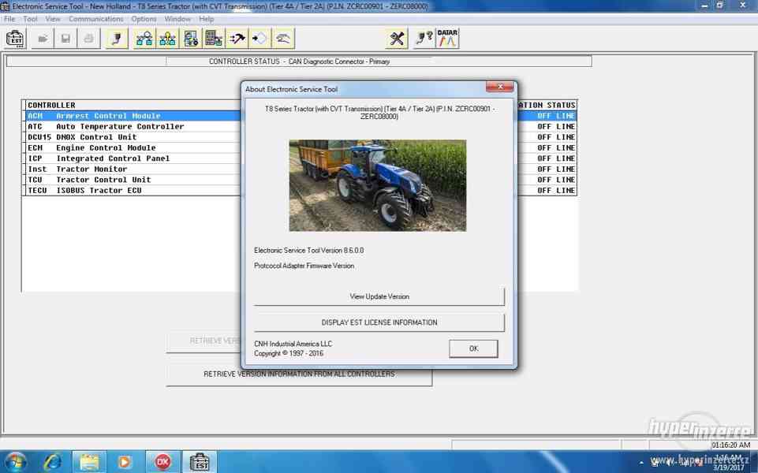
Task: Open Internet Explorer from the taskbar
Action: (x=52, y=463)
